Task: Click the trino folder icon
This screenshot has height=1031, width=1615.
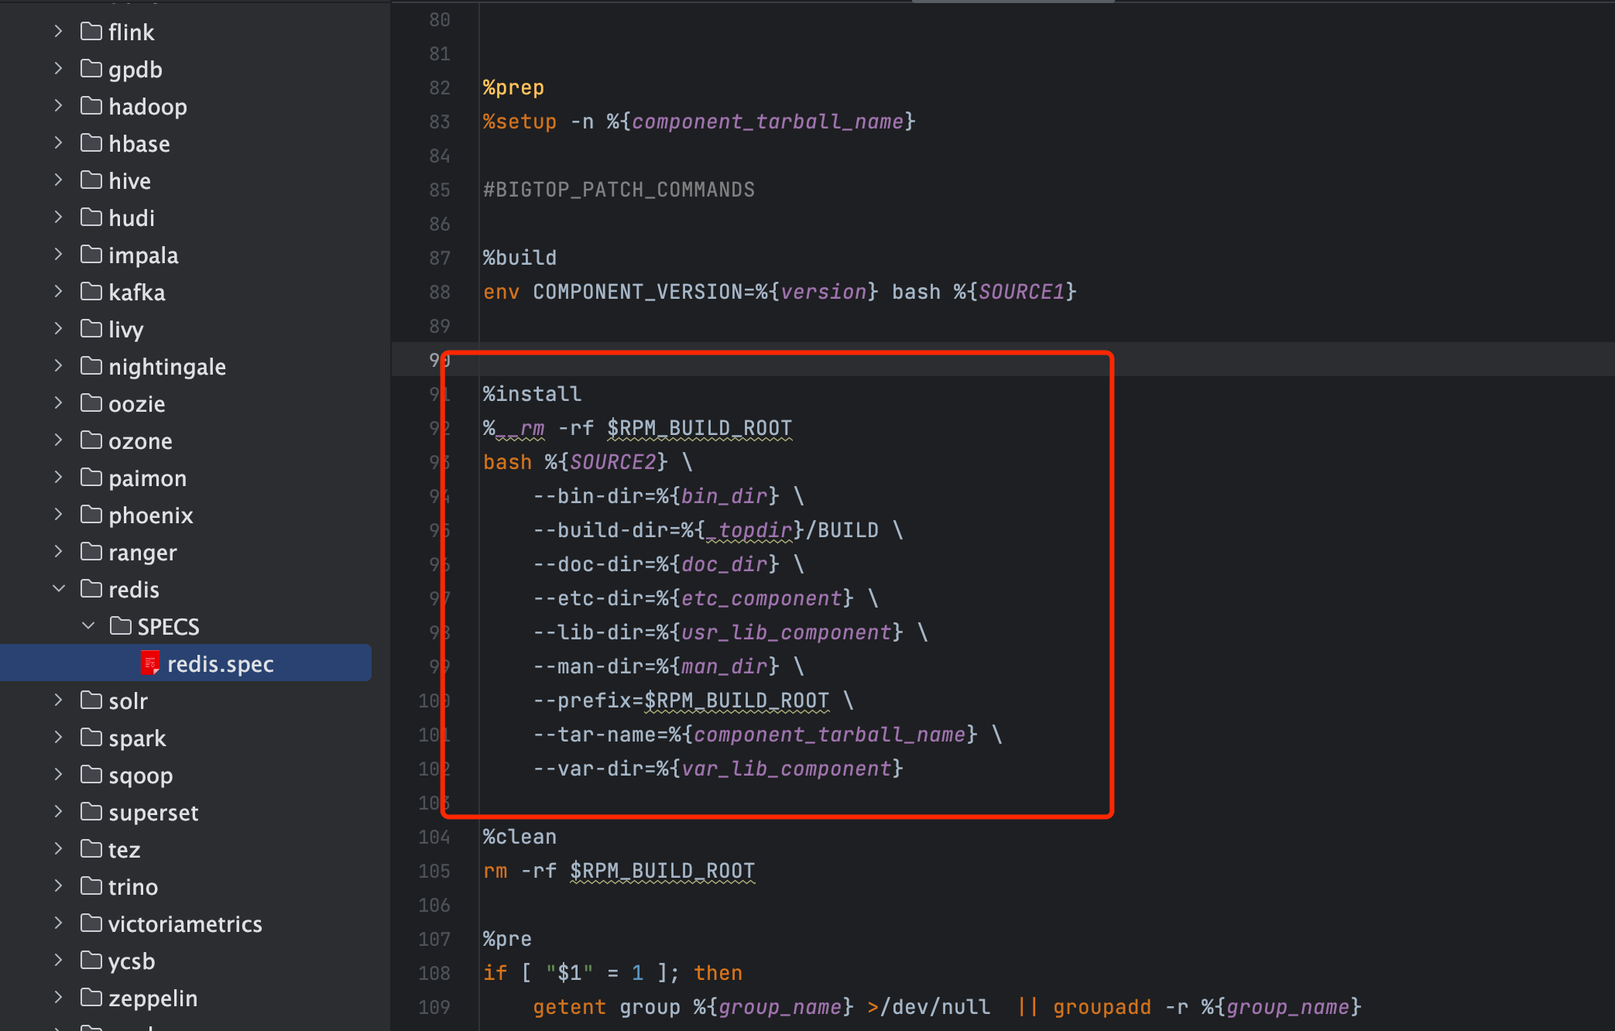Action: coord(91,886)
